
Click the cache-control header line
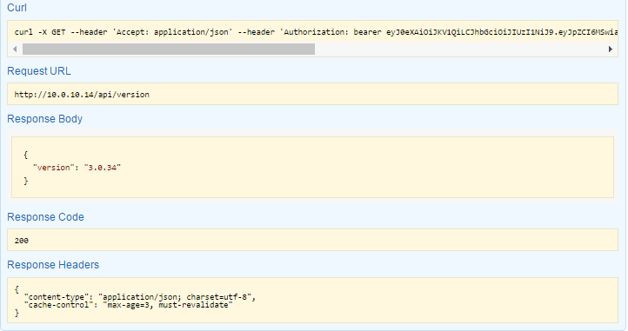[128, 305]
